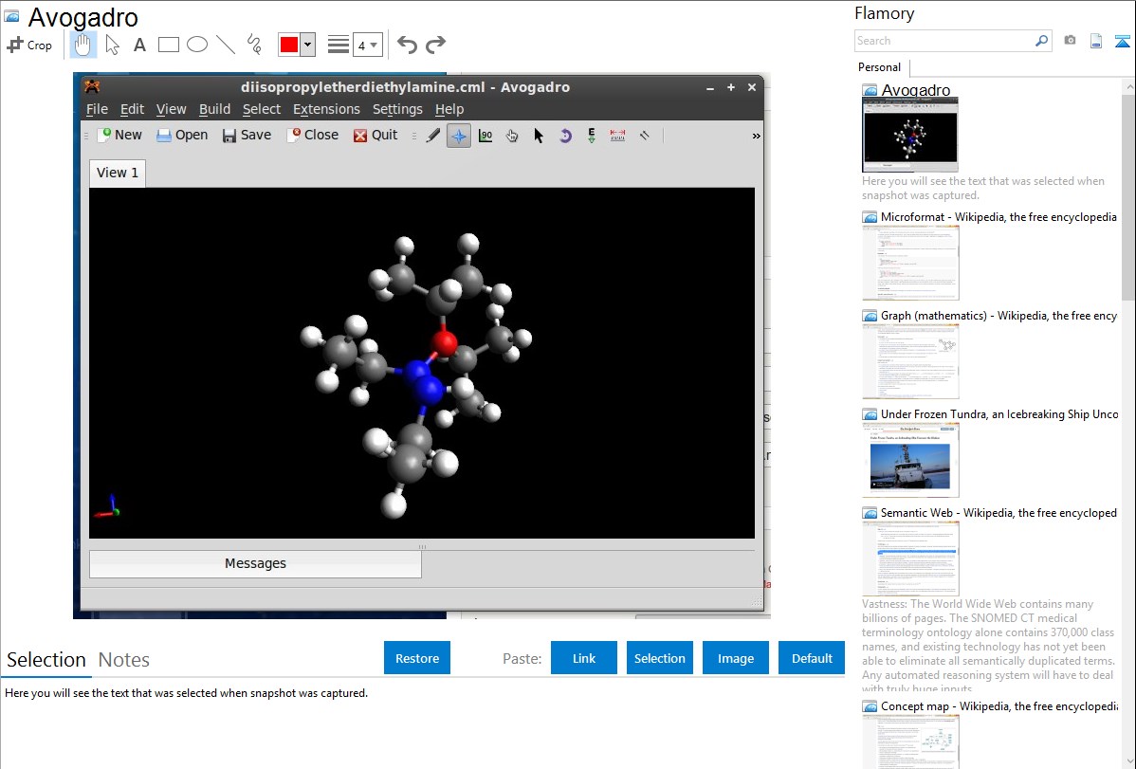Select the Align tool icon
This screenshot has width=1136, height=769.
coord(644,135)
